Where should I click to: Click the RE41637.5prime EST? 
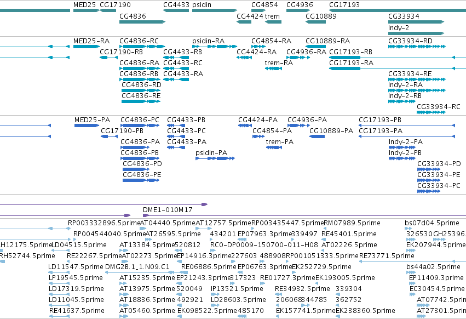point(59,316)
